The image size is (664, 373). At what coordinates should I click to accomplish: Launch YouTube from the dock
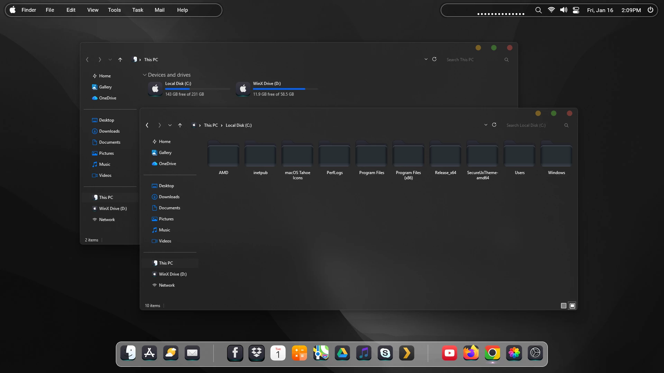point(450,353)
